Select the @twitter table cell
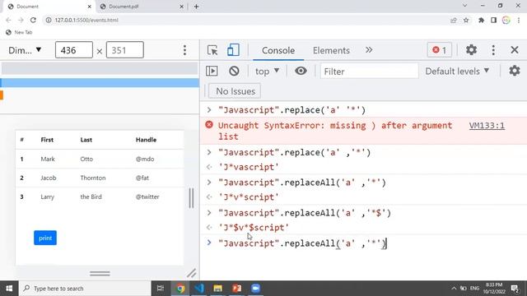The height and width of the screenshot is (296, 527). pos(147,197)
